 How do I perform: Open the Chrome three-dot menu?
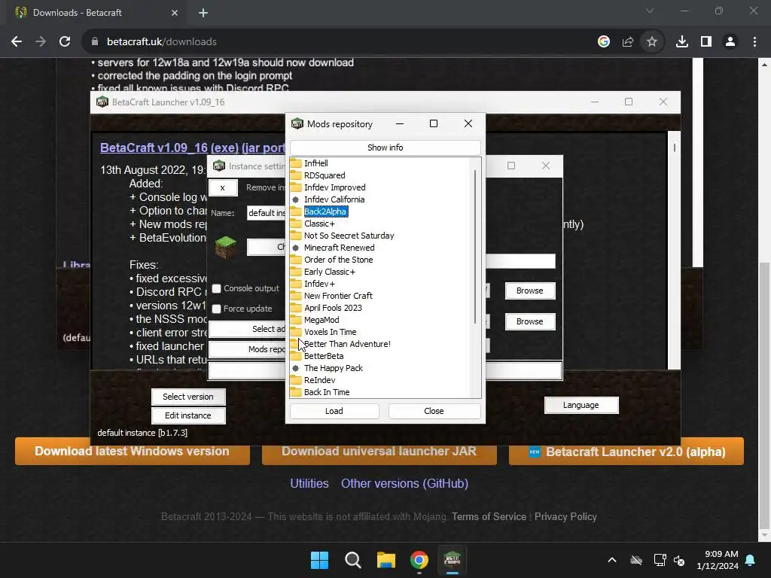point(754,42)
